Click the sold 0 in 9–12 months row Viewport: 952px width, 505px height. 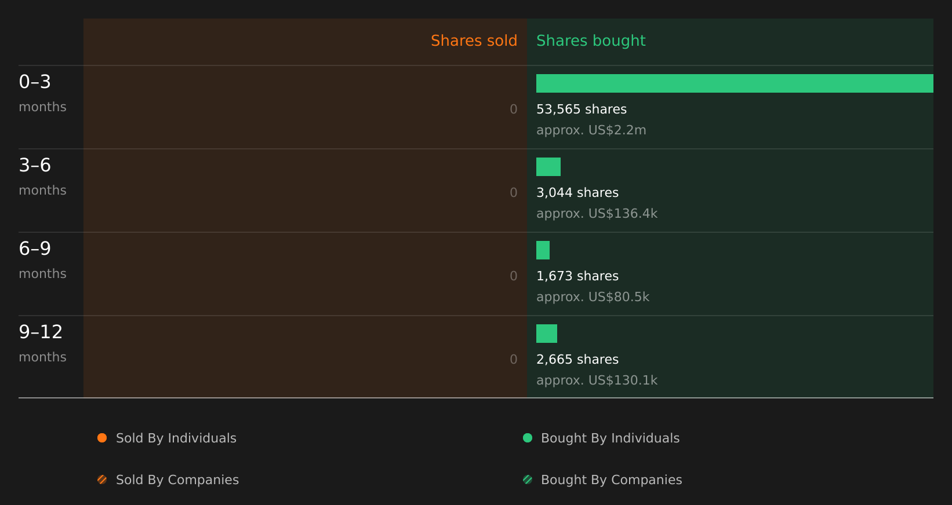tap(514, 360)
